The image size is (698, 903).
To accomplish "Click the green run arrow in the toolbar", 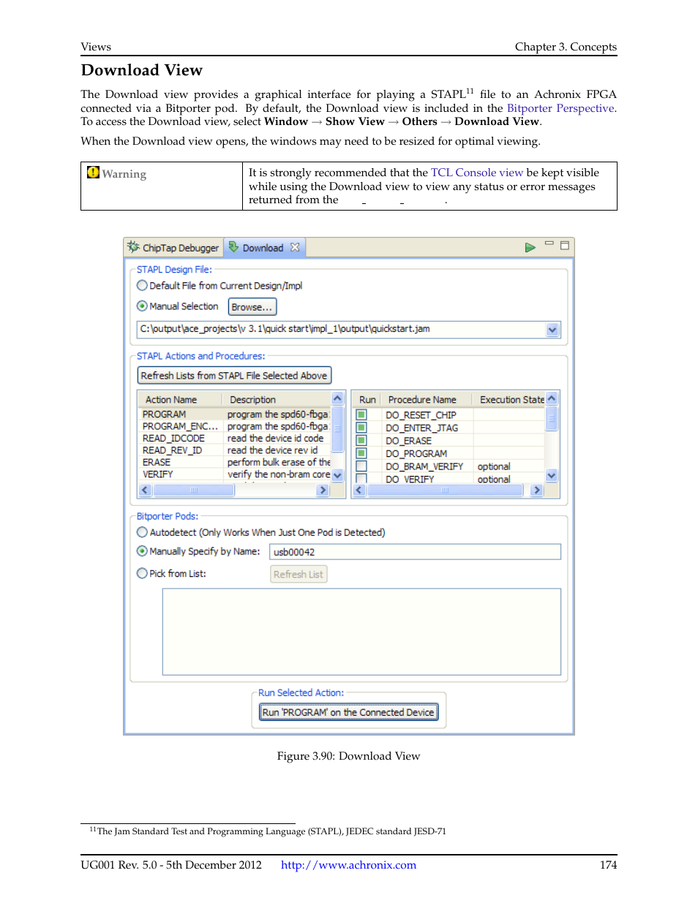I will click(x=530, y=247).
